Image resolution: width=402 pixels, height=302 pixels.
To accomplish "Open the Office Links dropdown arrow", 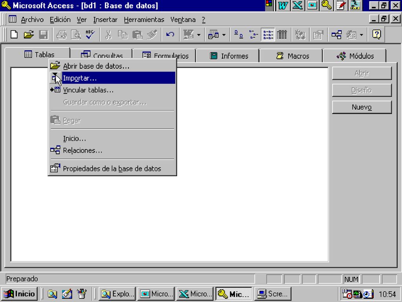I will [x=199, y=35].
